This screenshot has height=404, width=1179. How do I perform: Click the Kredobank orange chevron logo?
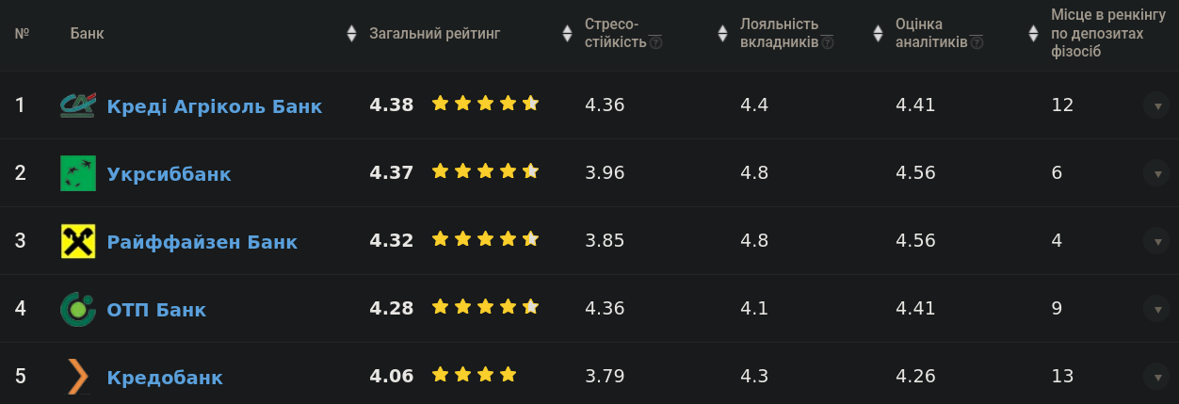coord(77,377)
